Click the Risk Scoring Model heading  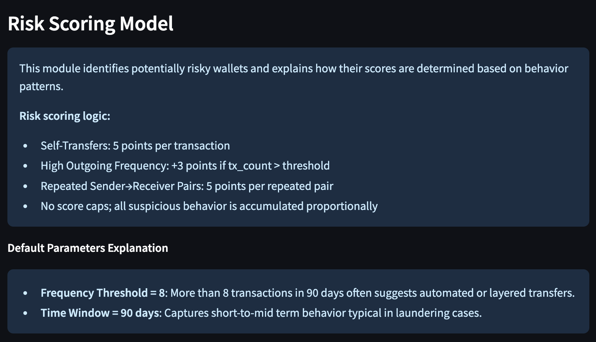pos(90,24)
